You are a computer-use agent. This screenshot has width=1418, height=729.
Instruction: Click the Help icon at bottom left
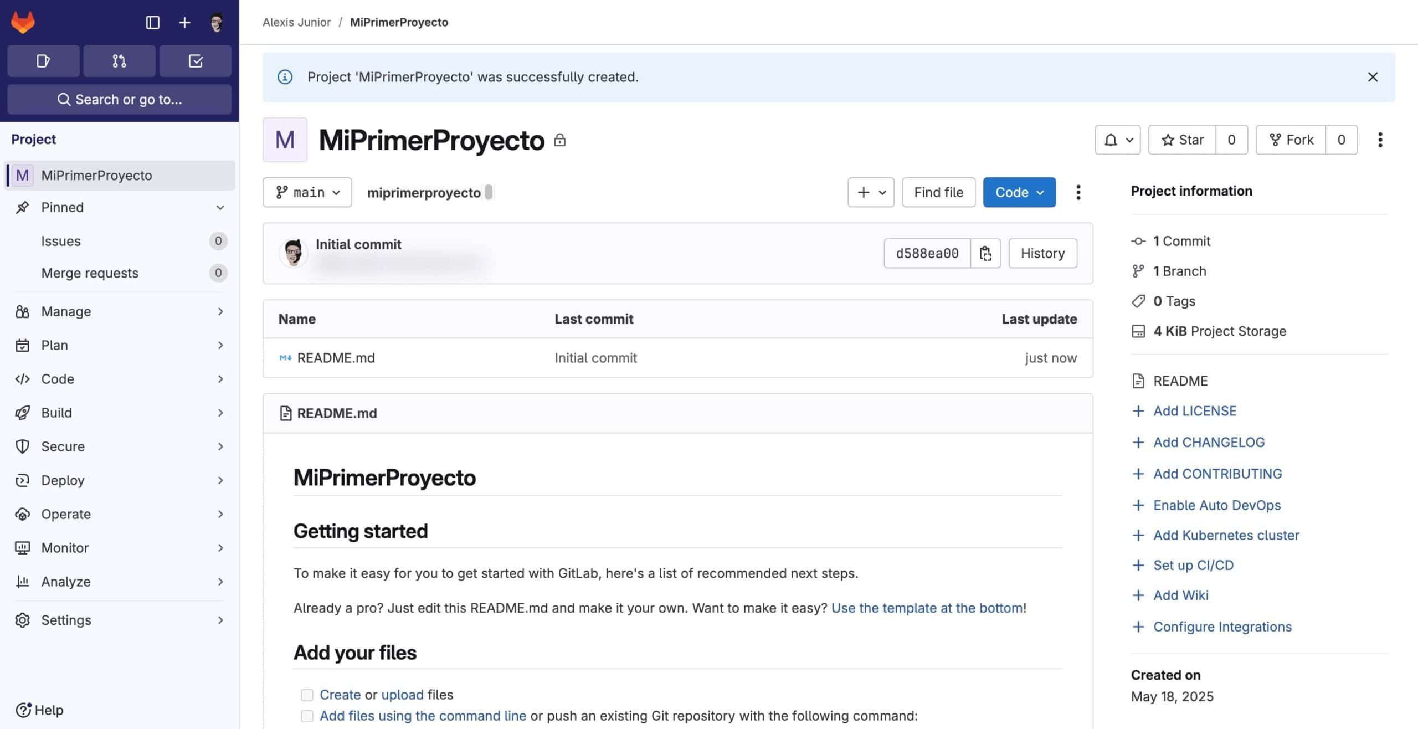[23, 710]
